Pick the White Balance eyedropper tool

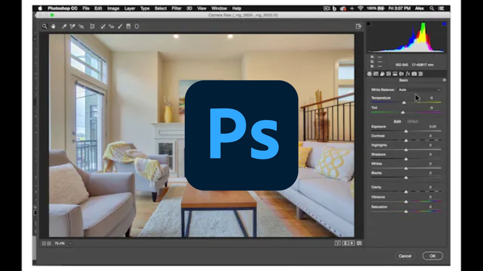point(64,26)
